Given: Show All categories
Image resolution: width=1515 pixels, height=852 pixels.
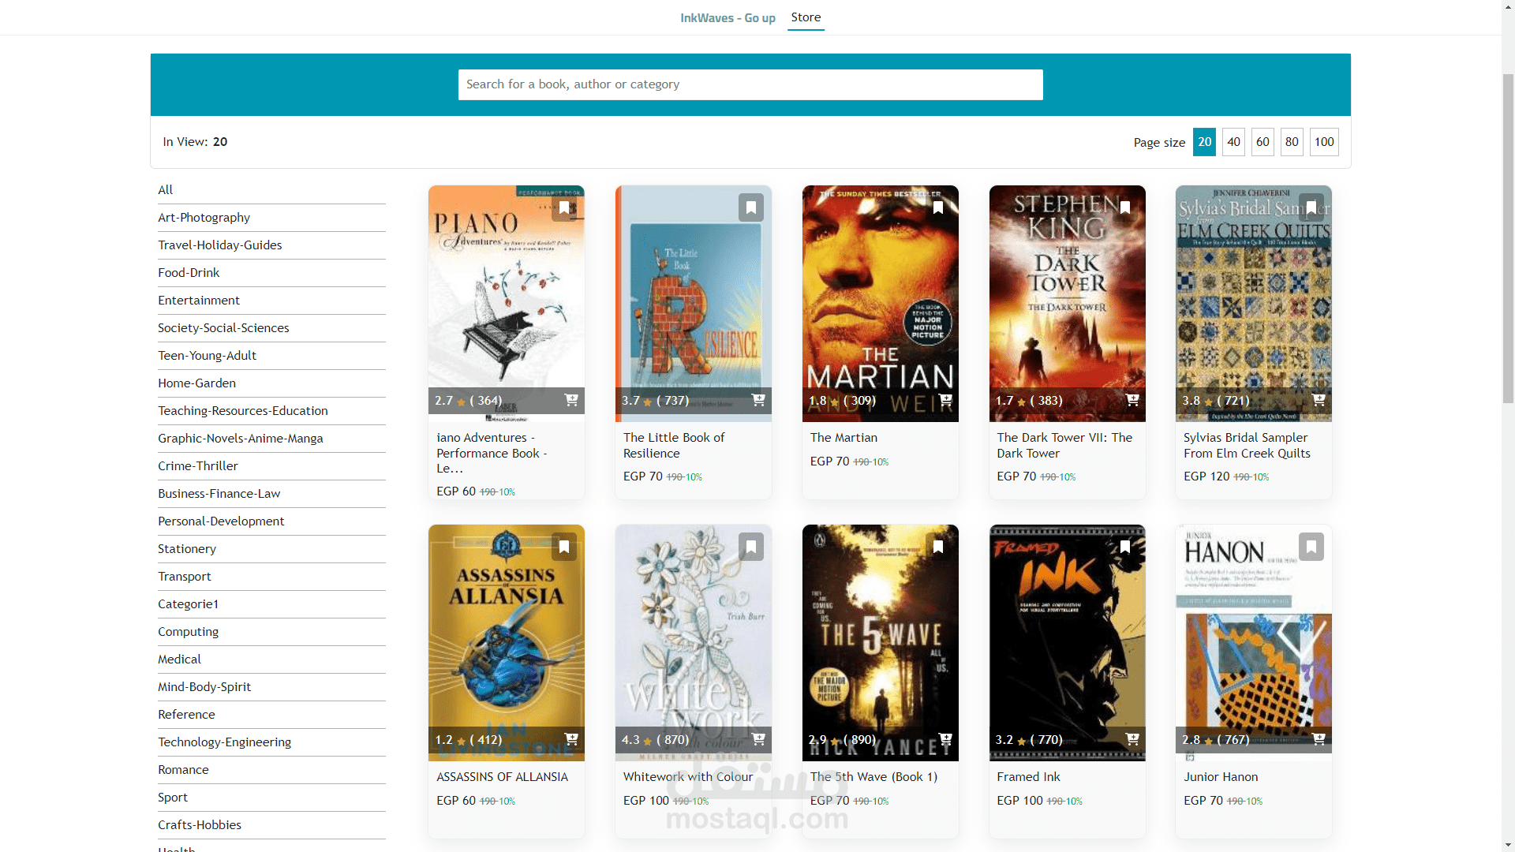Looking at the screenshot, I should (165, 190).
